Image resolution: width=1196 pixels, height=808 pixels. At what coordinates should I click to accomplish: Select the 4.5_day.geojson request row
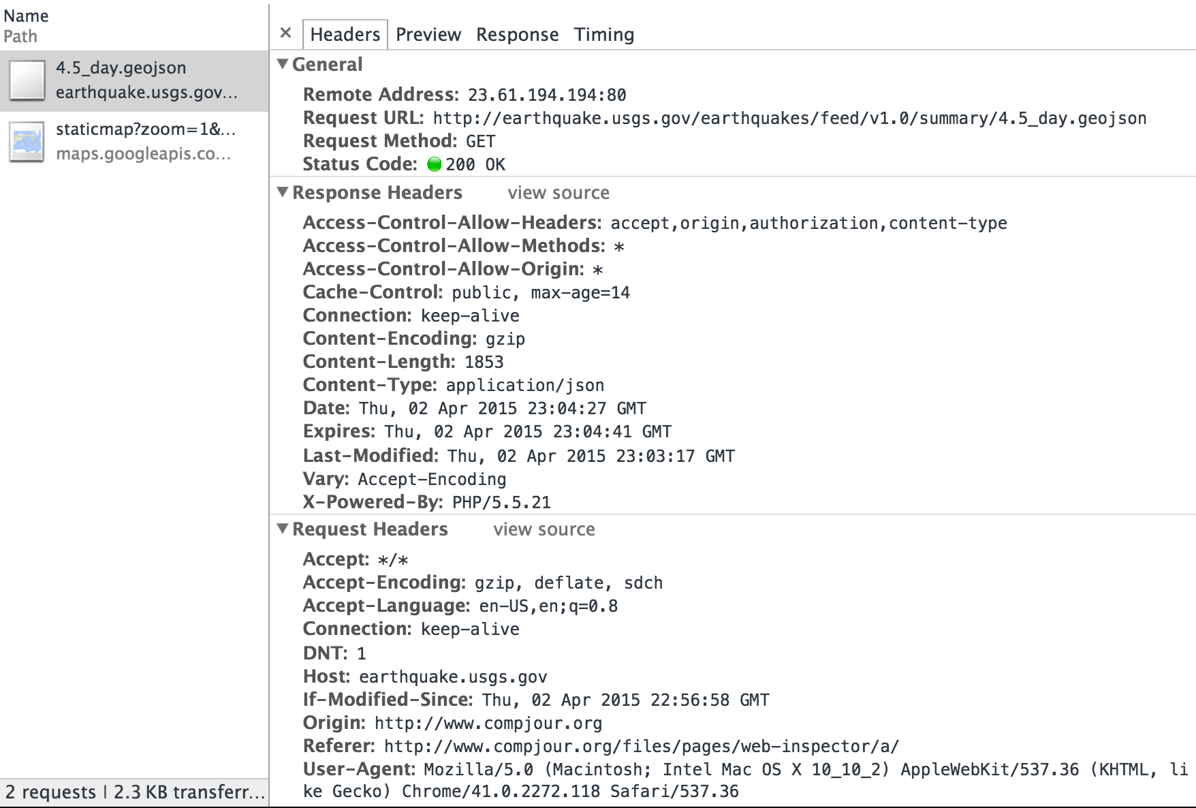click(x=134, y=80)
